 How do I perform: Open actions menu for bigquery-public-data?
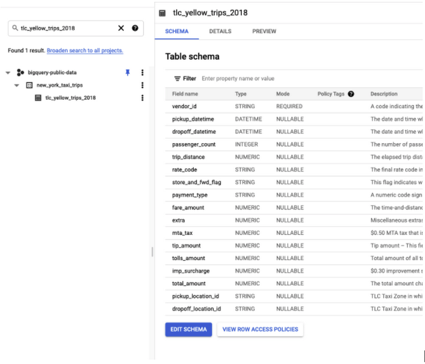pos(142,72)
